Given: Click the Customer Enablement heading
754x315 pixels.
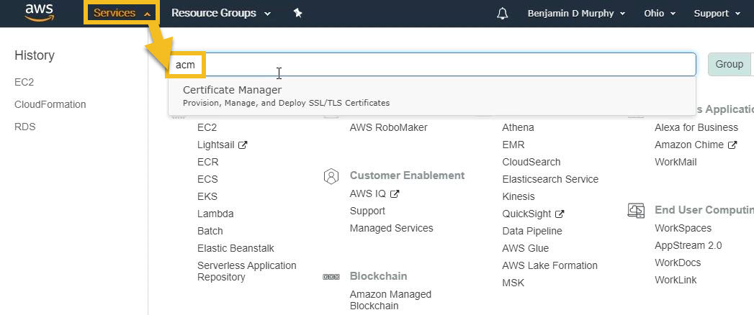Looking at the screenshot, I should click(407, 175).
